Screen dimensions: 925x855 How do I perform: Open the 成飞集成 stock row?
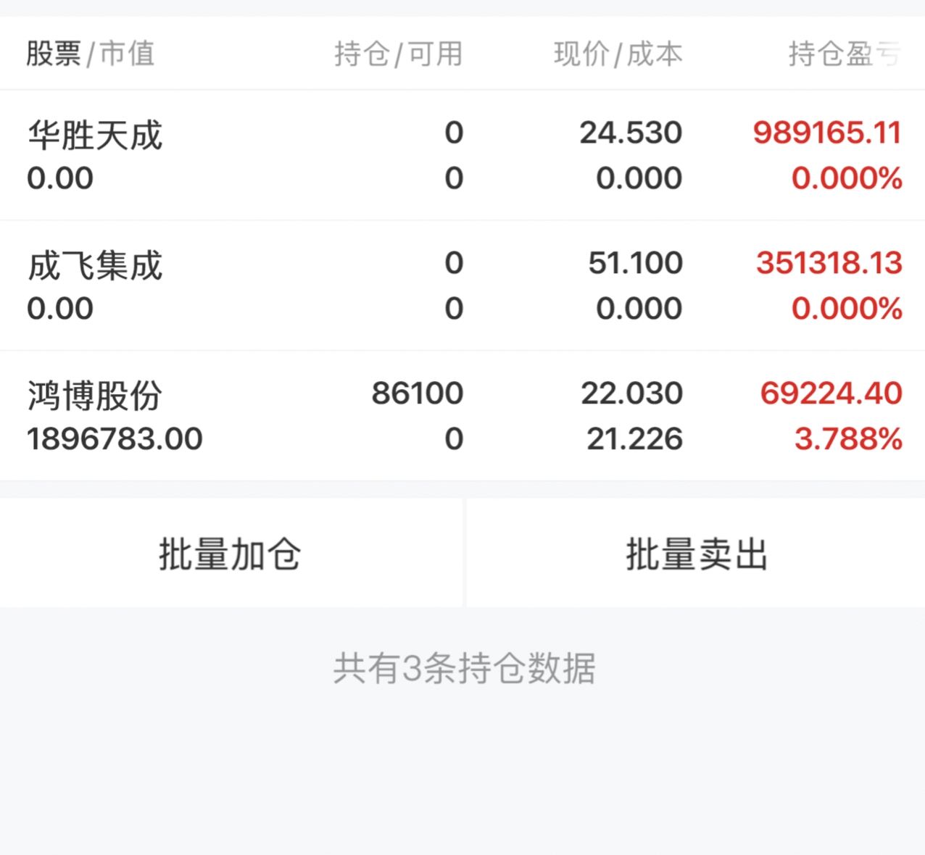click(462, 285)
